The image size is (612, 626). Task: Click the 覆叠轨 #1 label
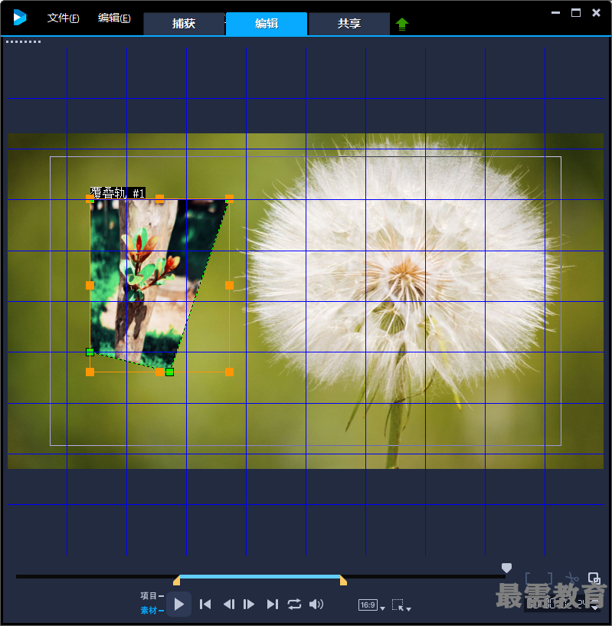[117, 193]
